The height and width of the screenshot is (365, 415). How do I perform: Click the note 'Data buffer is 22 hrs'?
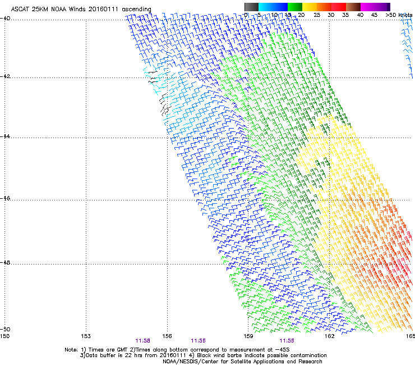coord(114,355)
